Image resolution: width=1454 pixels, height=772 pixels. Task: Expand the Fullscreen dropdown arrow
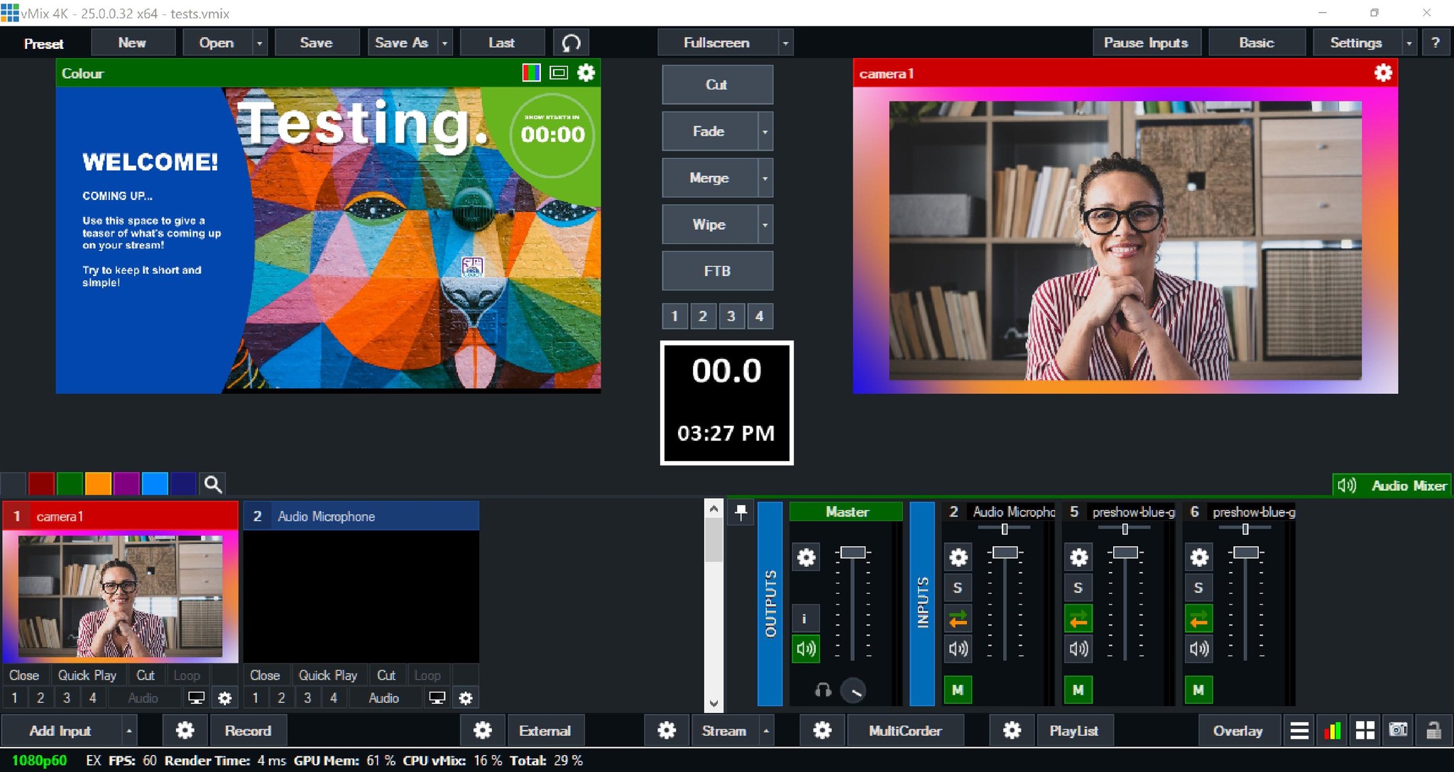[x=785, y=43]
